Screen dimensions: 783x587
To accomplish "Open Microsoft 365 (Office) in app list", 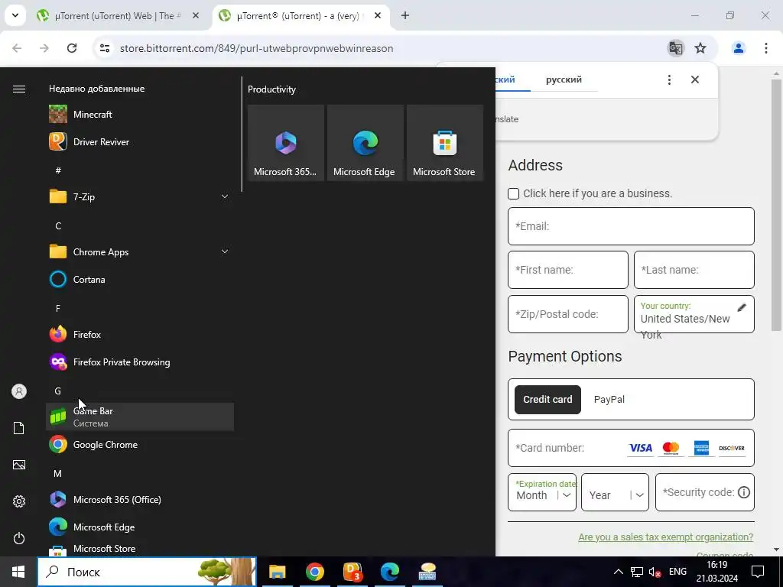I will [x=140, y=499].
